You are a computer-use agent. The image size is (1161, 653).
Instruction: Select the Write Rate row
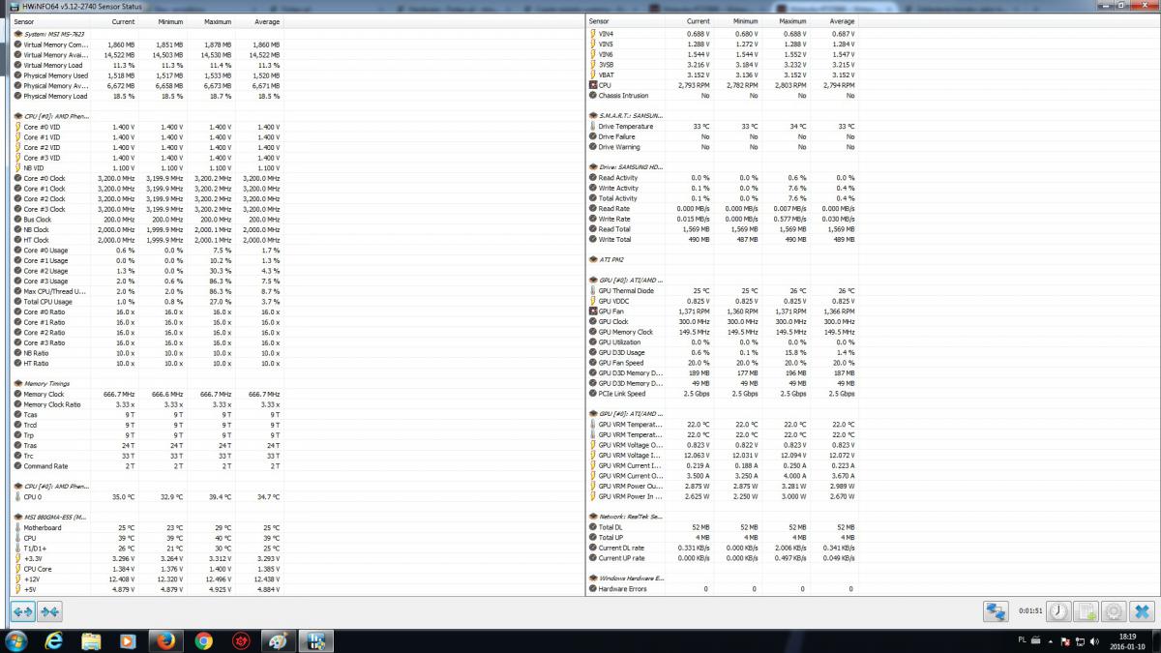point(723,219)
